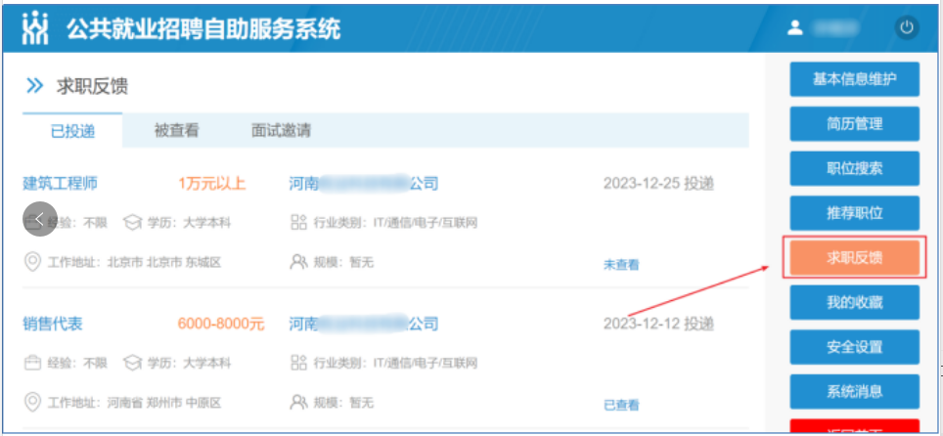The width and height of the screenshot is (943, 436).
Task: Open the 建筑工程师 job posting
Action: (60, 183)
